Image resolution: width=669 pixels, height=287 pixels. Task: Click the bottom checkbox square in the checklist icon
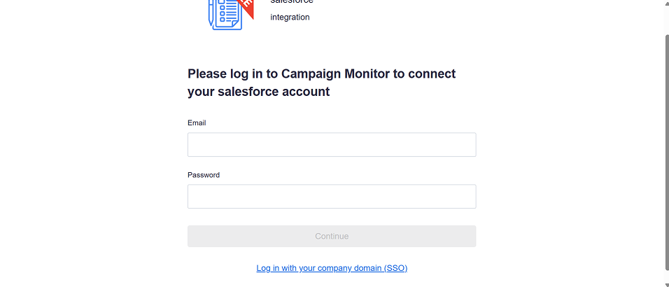click(223, 20)
